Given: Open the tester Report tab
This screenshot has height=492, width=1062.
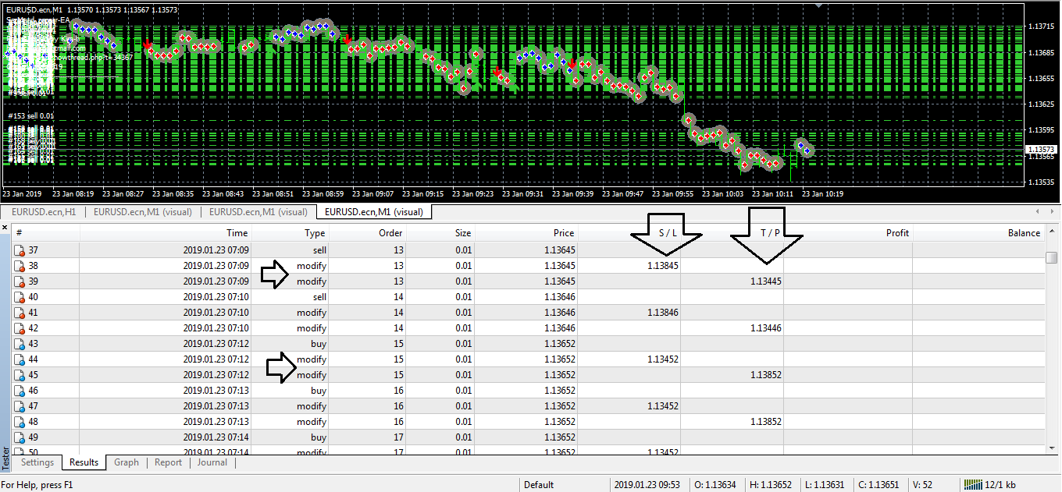Looking at the screenshot, I should (168, 462).
